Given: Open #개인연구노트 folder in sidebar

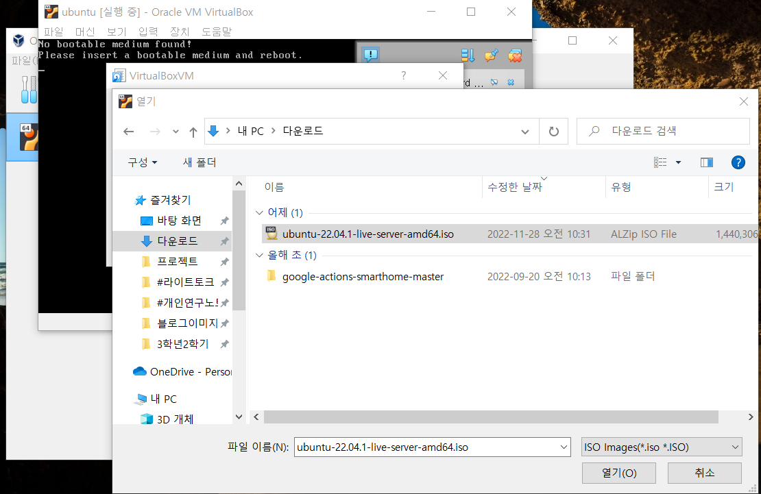Looking at the screenshot, I should point(187,303).
